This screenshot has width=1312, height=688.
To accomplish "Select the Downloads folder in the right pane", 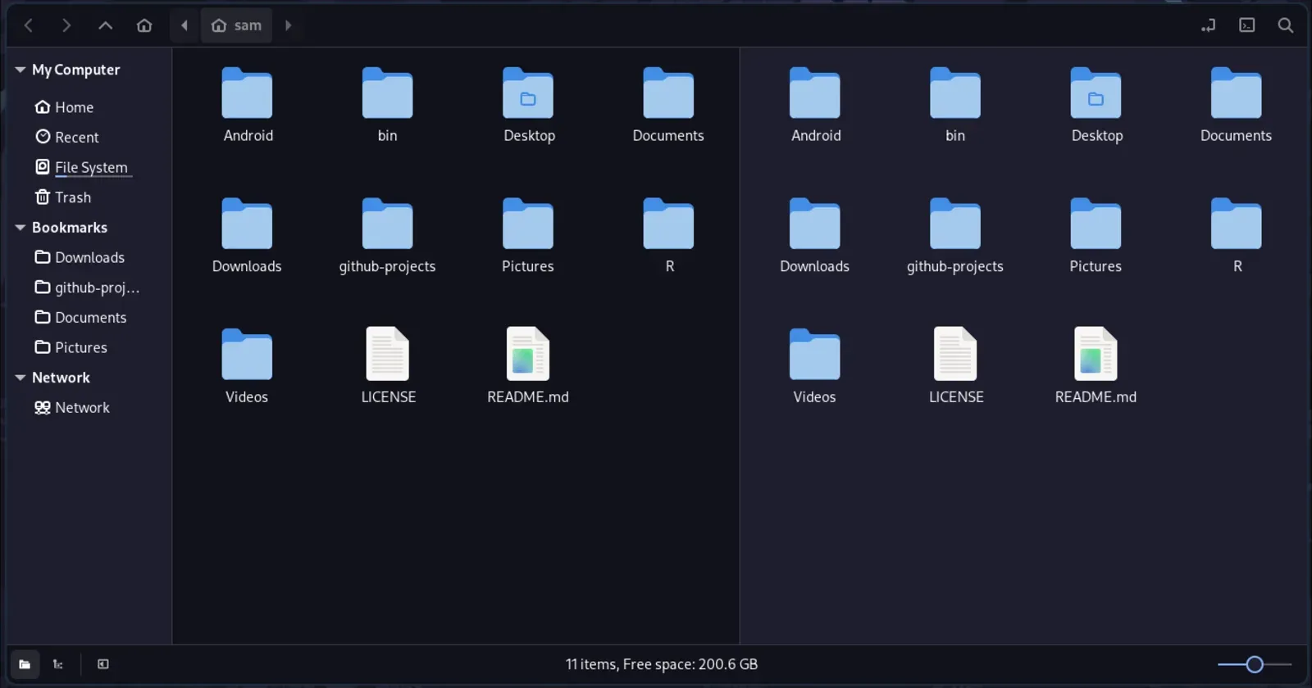I will coord(814,236).
